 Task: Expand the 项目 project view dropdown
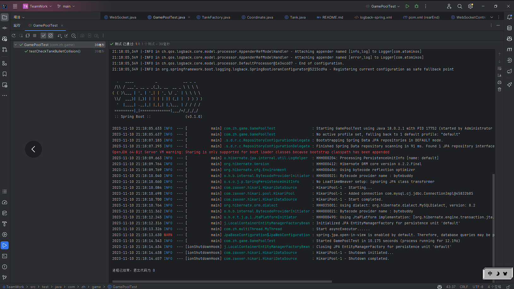19,17
